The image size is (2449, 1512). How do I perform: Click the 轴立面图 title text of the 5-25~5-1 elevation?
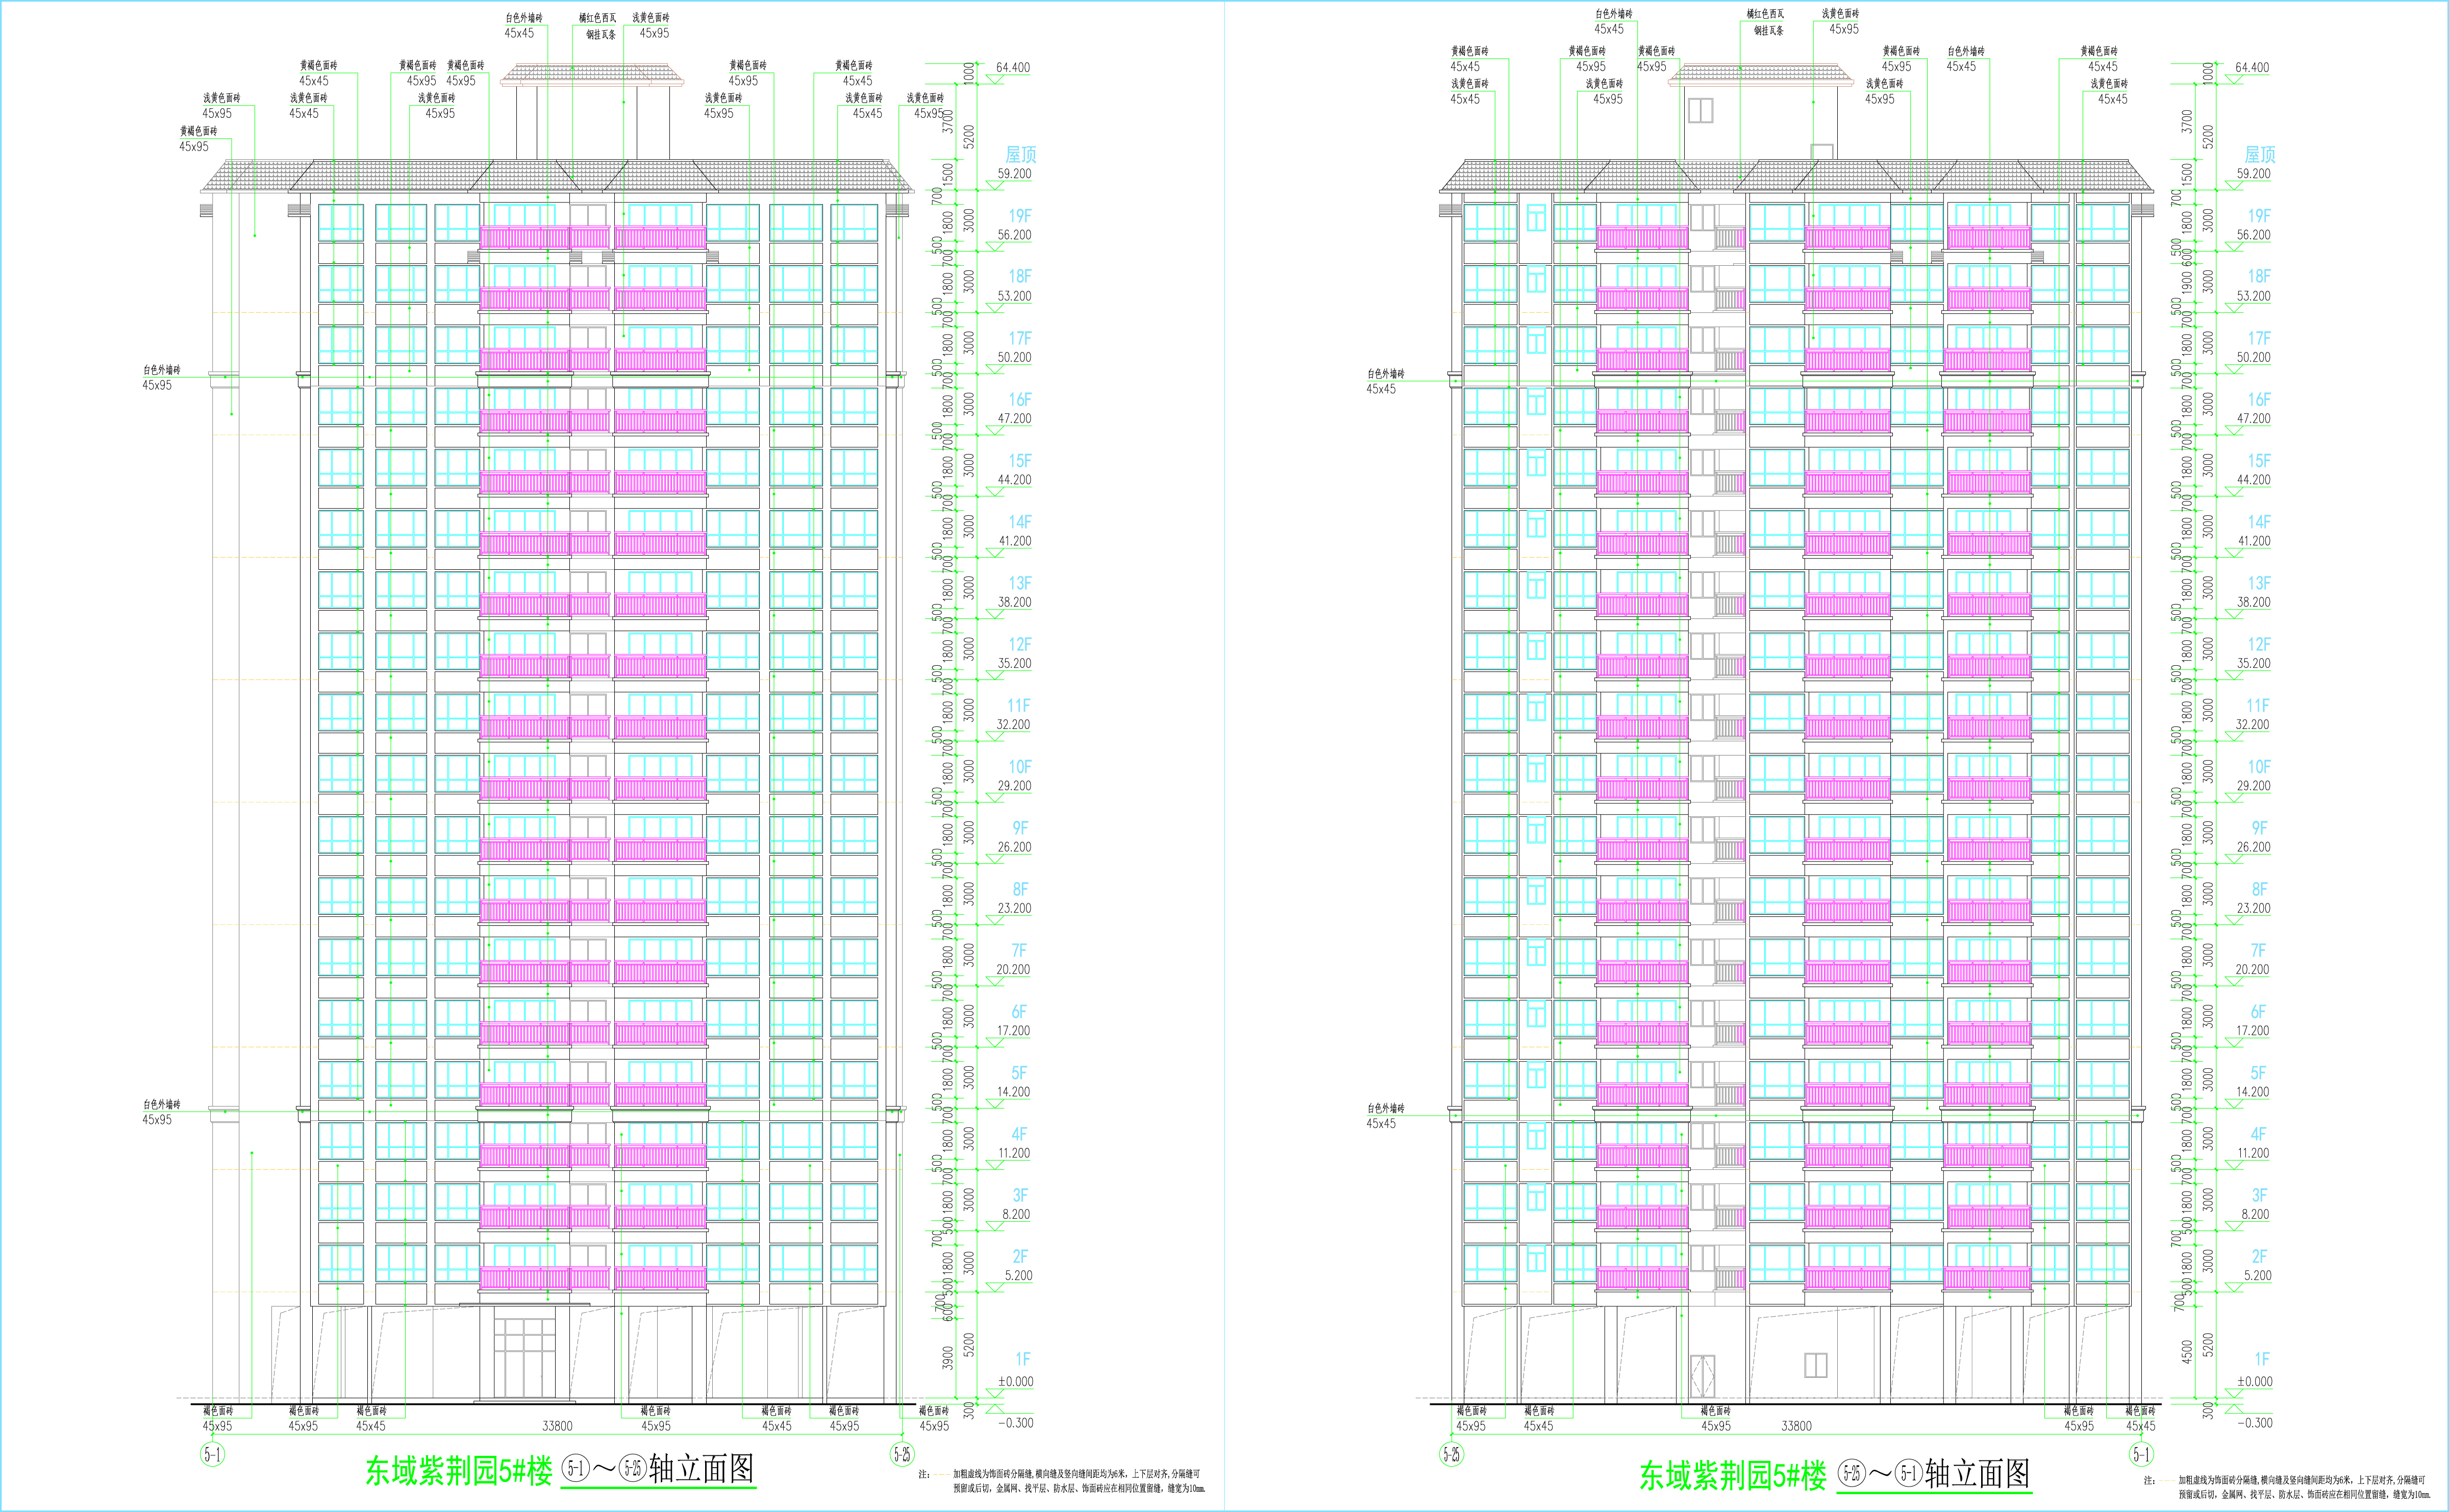coord(1977,1473)
